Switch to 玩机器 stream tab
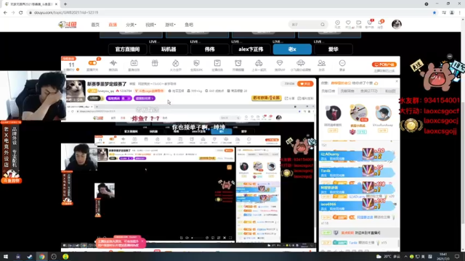465x261 pixels. coord(169,49)
